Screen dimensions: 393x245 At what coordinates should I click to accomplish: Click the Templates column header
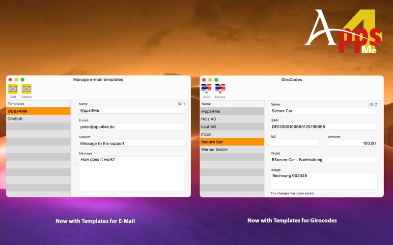click(x=38, y=104)
